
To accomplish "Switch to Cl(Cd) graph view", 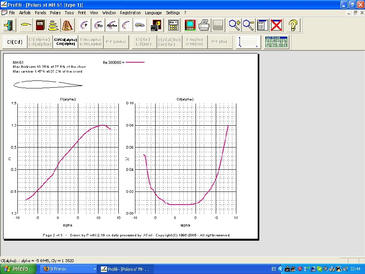I will 15,42.
